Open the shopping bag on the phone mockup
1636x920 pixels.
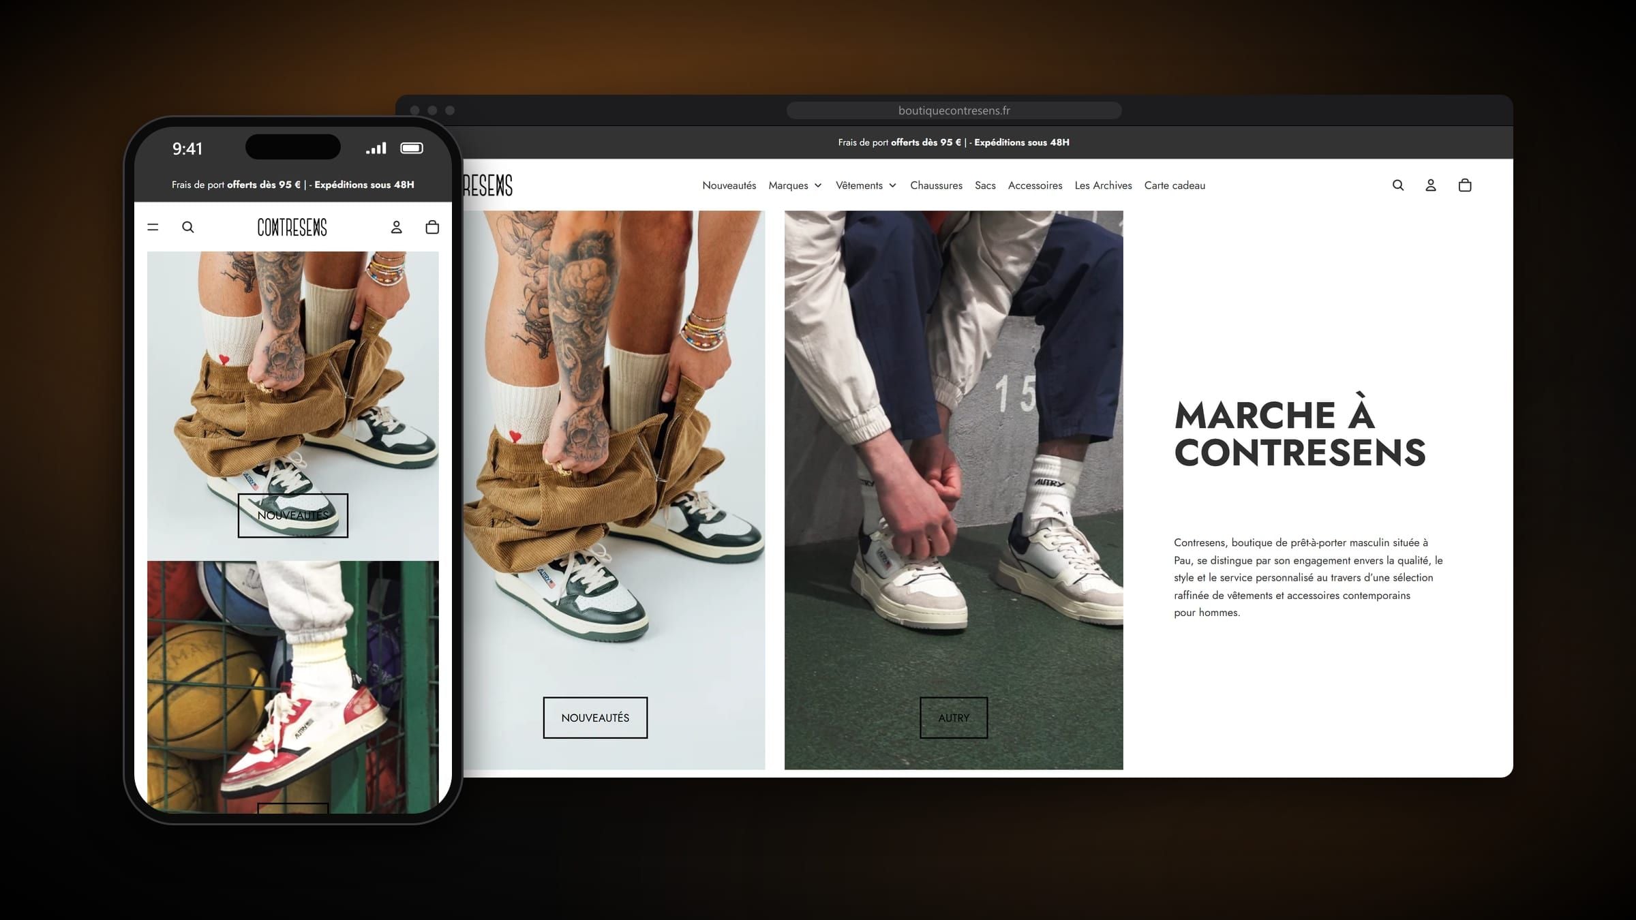pyautogui.click(x=432, y=227)
